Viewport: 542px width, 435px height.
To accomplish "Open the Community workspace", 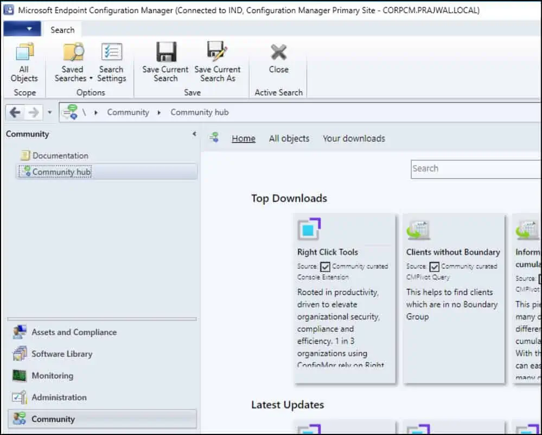I will point(103,419).
